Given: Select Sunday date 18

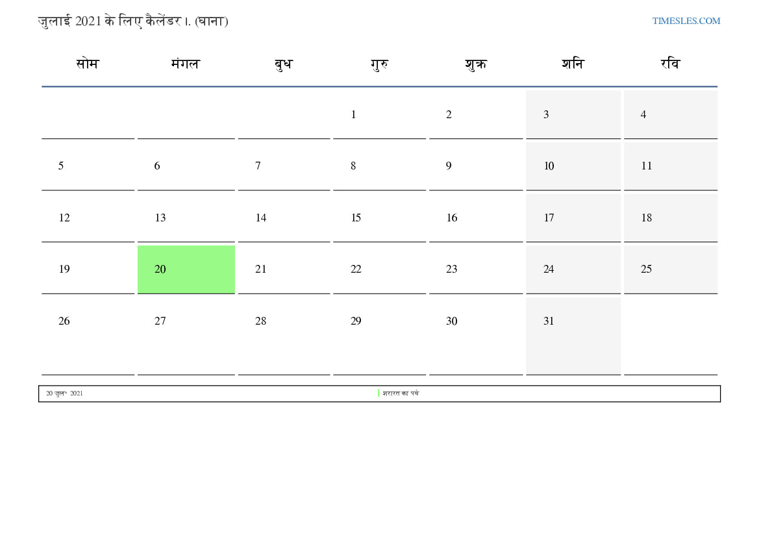Looking at the screenshot, I should [x=671, y=218].
